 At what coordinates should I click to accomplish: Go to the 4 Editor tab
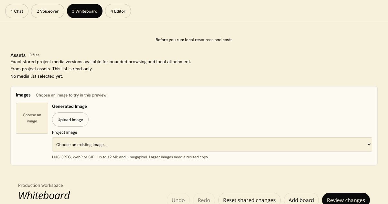[118, 11]
